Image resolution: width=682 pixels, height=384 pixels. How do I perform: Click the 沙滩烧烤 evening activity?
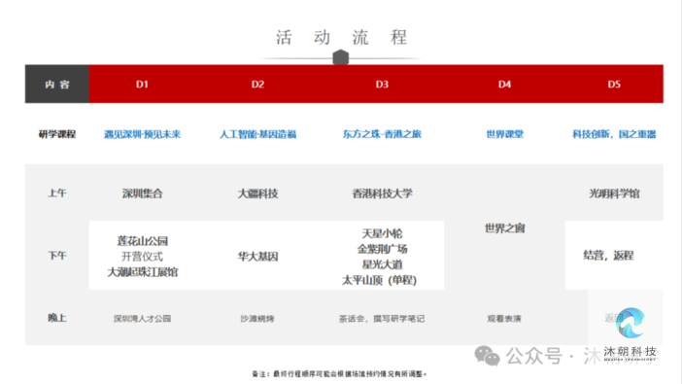[257, 319]
